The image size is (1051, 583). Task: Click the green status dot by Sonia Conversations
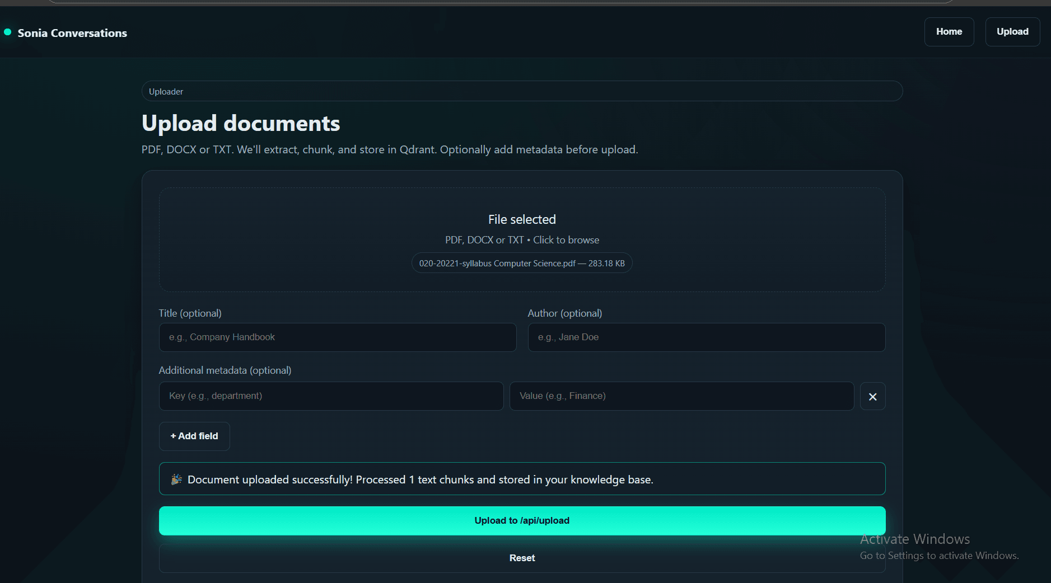click(x=8, y=32)
